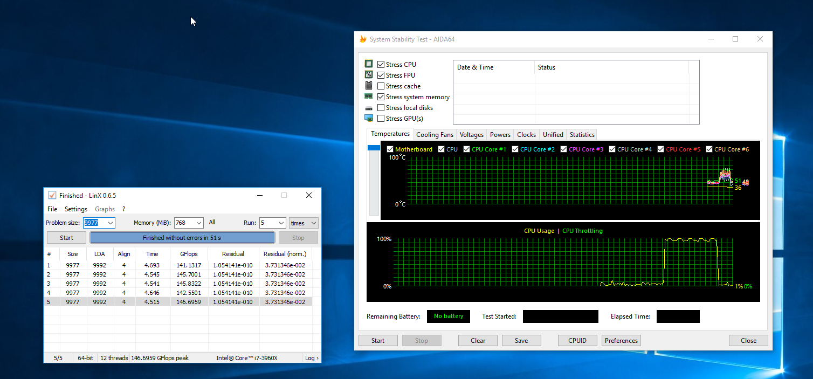Image resolution: width=813 pixels, height=379 pixels.
Task: Open the Powers tab
Action: click(500, 135)
